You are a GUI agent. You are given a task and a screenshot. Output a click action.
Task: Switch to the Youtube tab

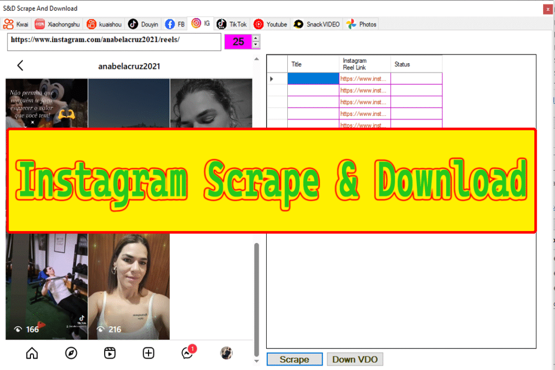click(270, 24)
